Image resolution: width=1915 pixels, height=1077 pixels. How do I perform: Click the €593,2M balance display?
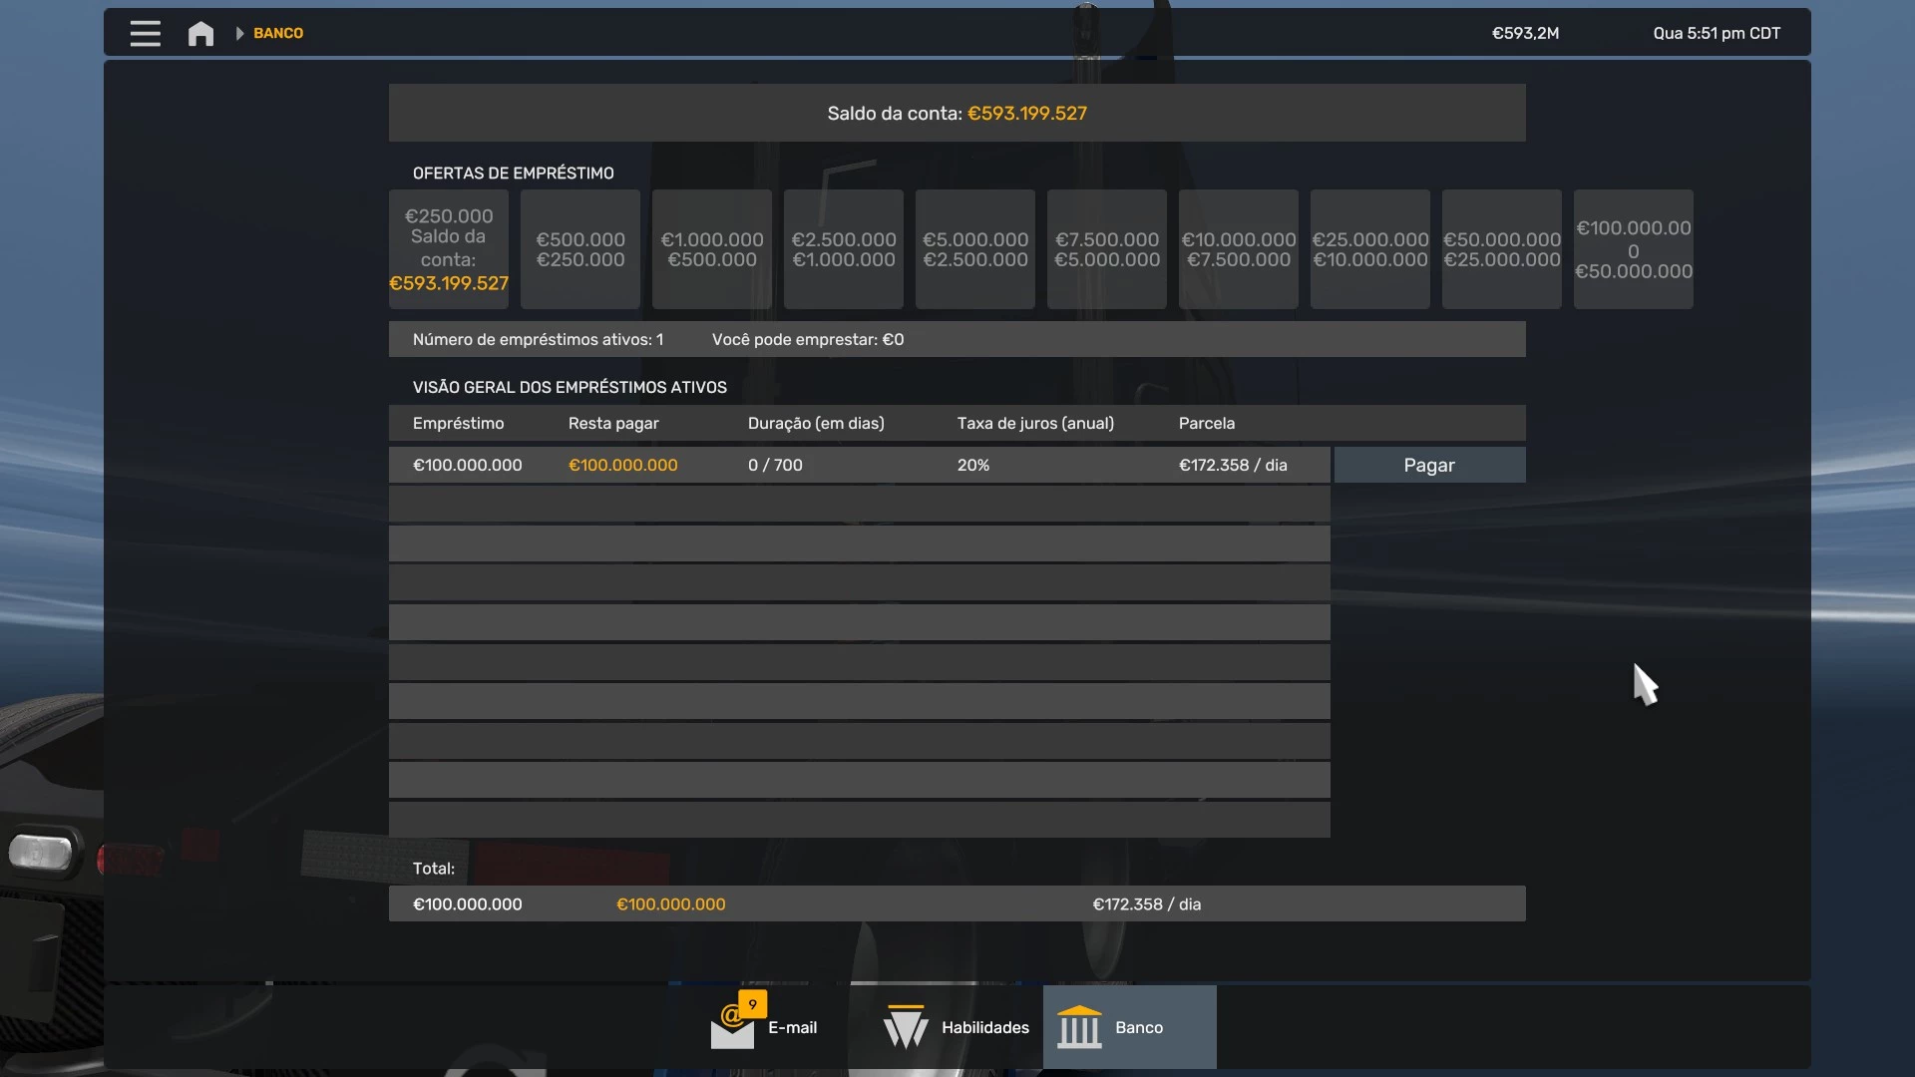1525,33
